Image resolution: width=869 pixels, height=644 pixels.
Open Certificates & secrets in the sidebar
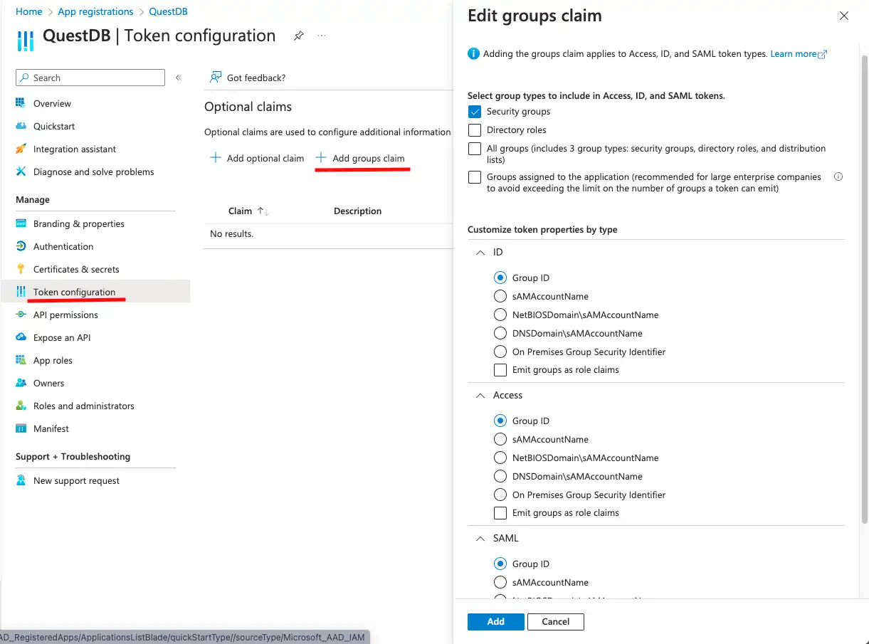click(x=74, y=269)
